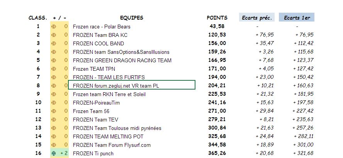Click orange arrow icon in Polar Bears row
Screen dimensions: 343x158
pyautogui.click(x=54, y=27)
